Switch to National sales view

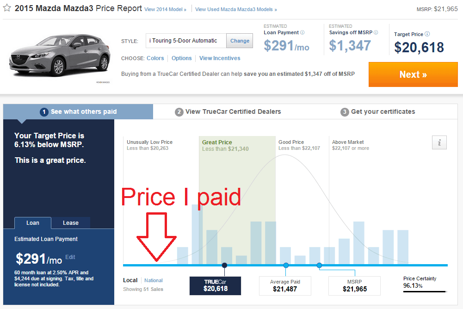[x=154, y=280]
